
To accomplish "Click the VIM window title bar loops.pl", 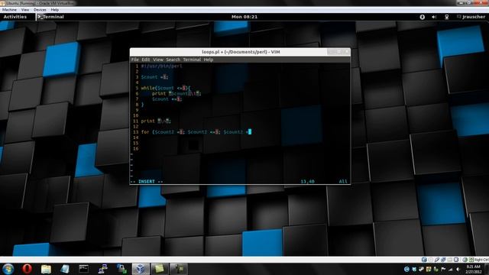I will tap(241, 52).
